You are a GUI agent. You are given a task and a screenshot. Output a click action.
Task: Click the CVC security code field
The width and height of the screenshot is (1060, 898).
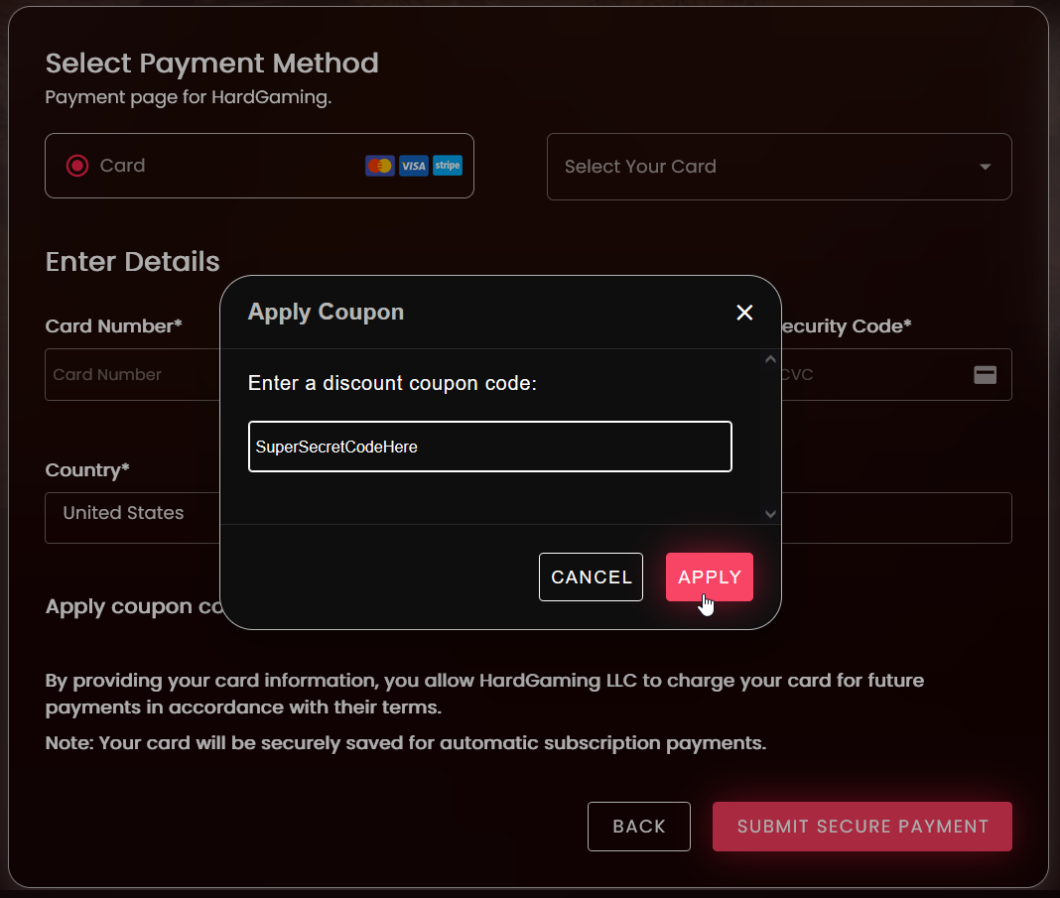[x=873, y=375]
